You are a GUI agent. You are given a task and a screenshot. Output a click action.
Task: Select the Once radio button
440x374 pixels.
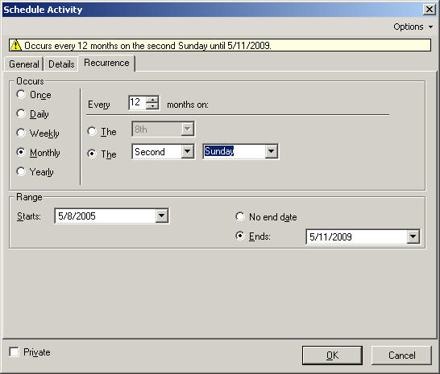click(x=21, y=94)
